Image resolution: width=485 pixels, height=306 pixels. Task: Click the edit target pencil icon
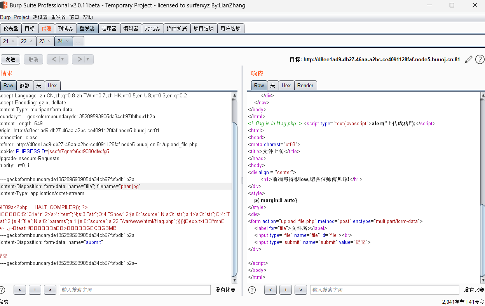(x=469, y=59)
